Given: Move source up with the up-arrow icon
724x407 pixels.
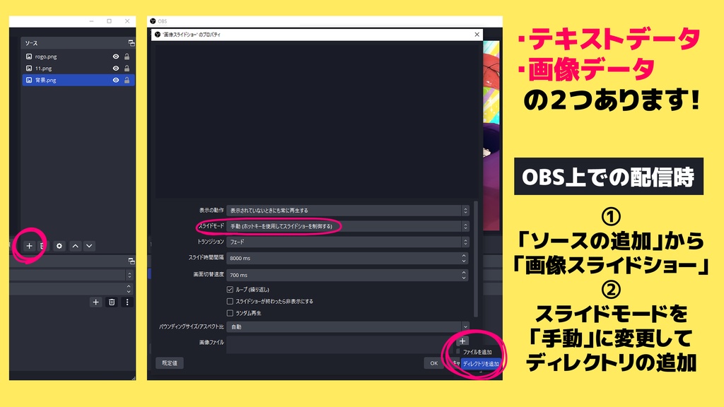Looking at the screenshot, I should coord(74,244).
